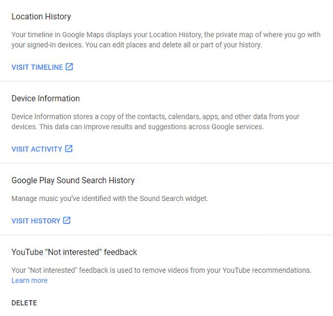
Task: Click the YouTube recommendations description sentence
Action: [161, 270]
